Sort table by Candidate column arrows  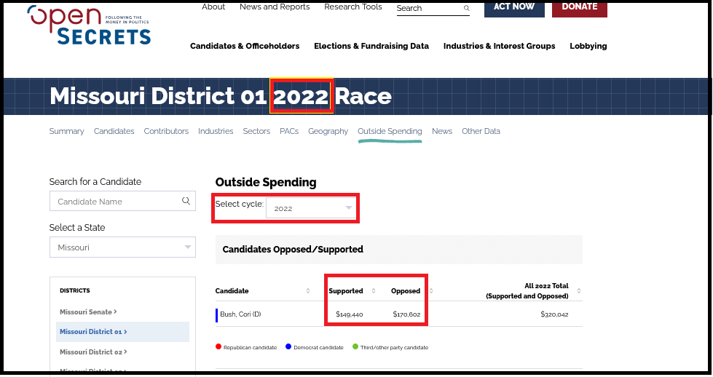click(308, 290)
